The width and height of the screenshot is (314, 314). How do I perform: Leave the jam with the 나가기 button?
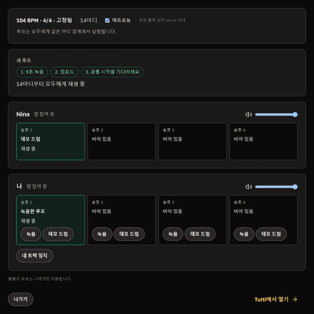point(21,299)
